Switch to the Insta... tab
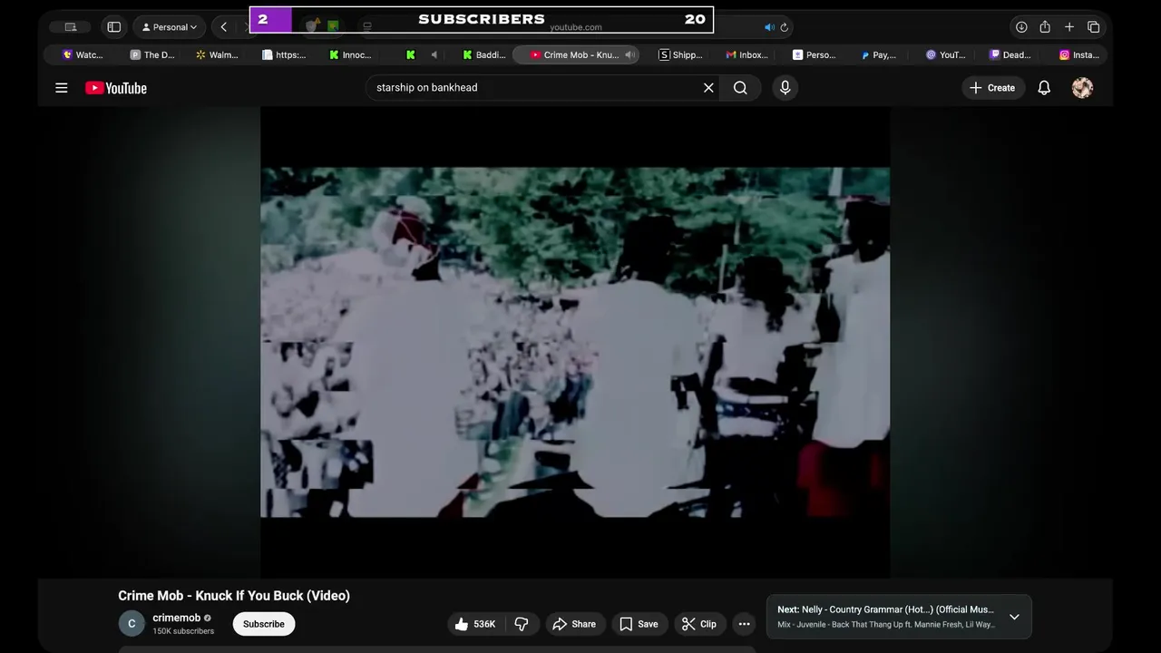 (x=1078, y=55)
